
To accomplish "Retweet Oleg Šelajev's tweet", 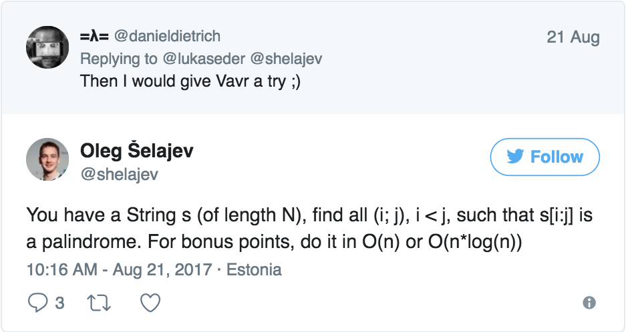I will pyautogui.click(x=98, y=303).
